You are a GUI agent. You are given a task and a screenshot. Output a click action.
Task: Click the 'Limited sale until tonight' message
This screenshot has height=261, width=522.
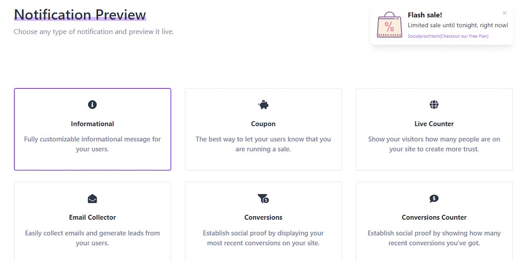[x=458, y=25]
